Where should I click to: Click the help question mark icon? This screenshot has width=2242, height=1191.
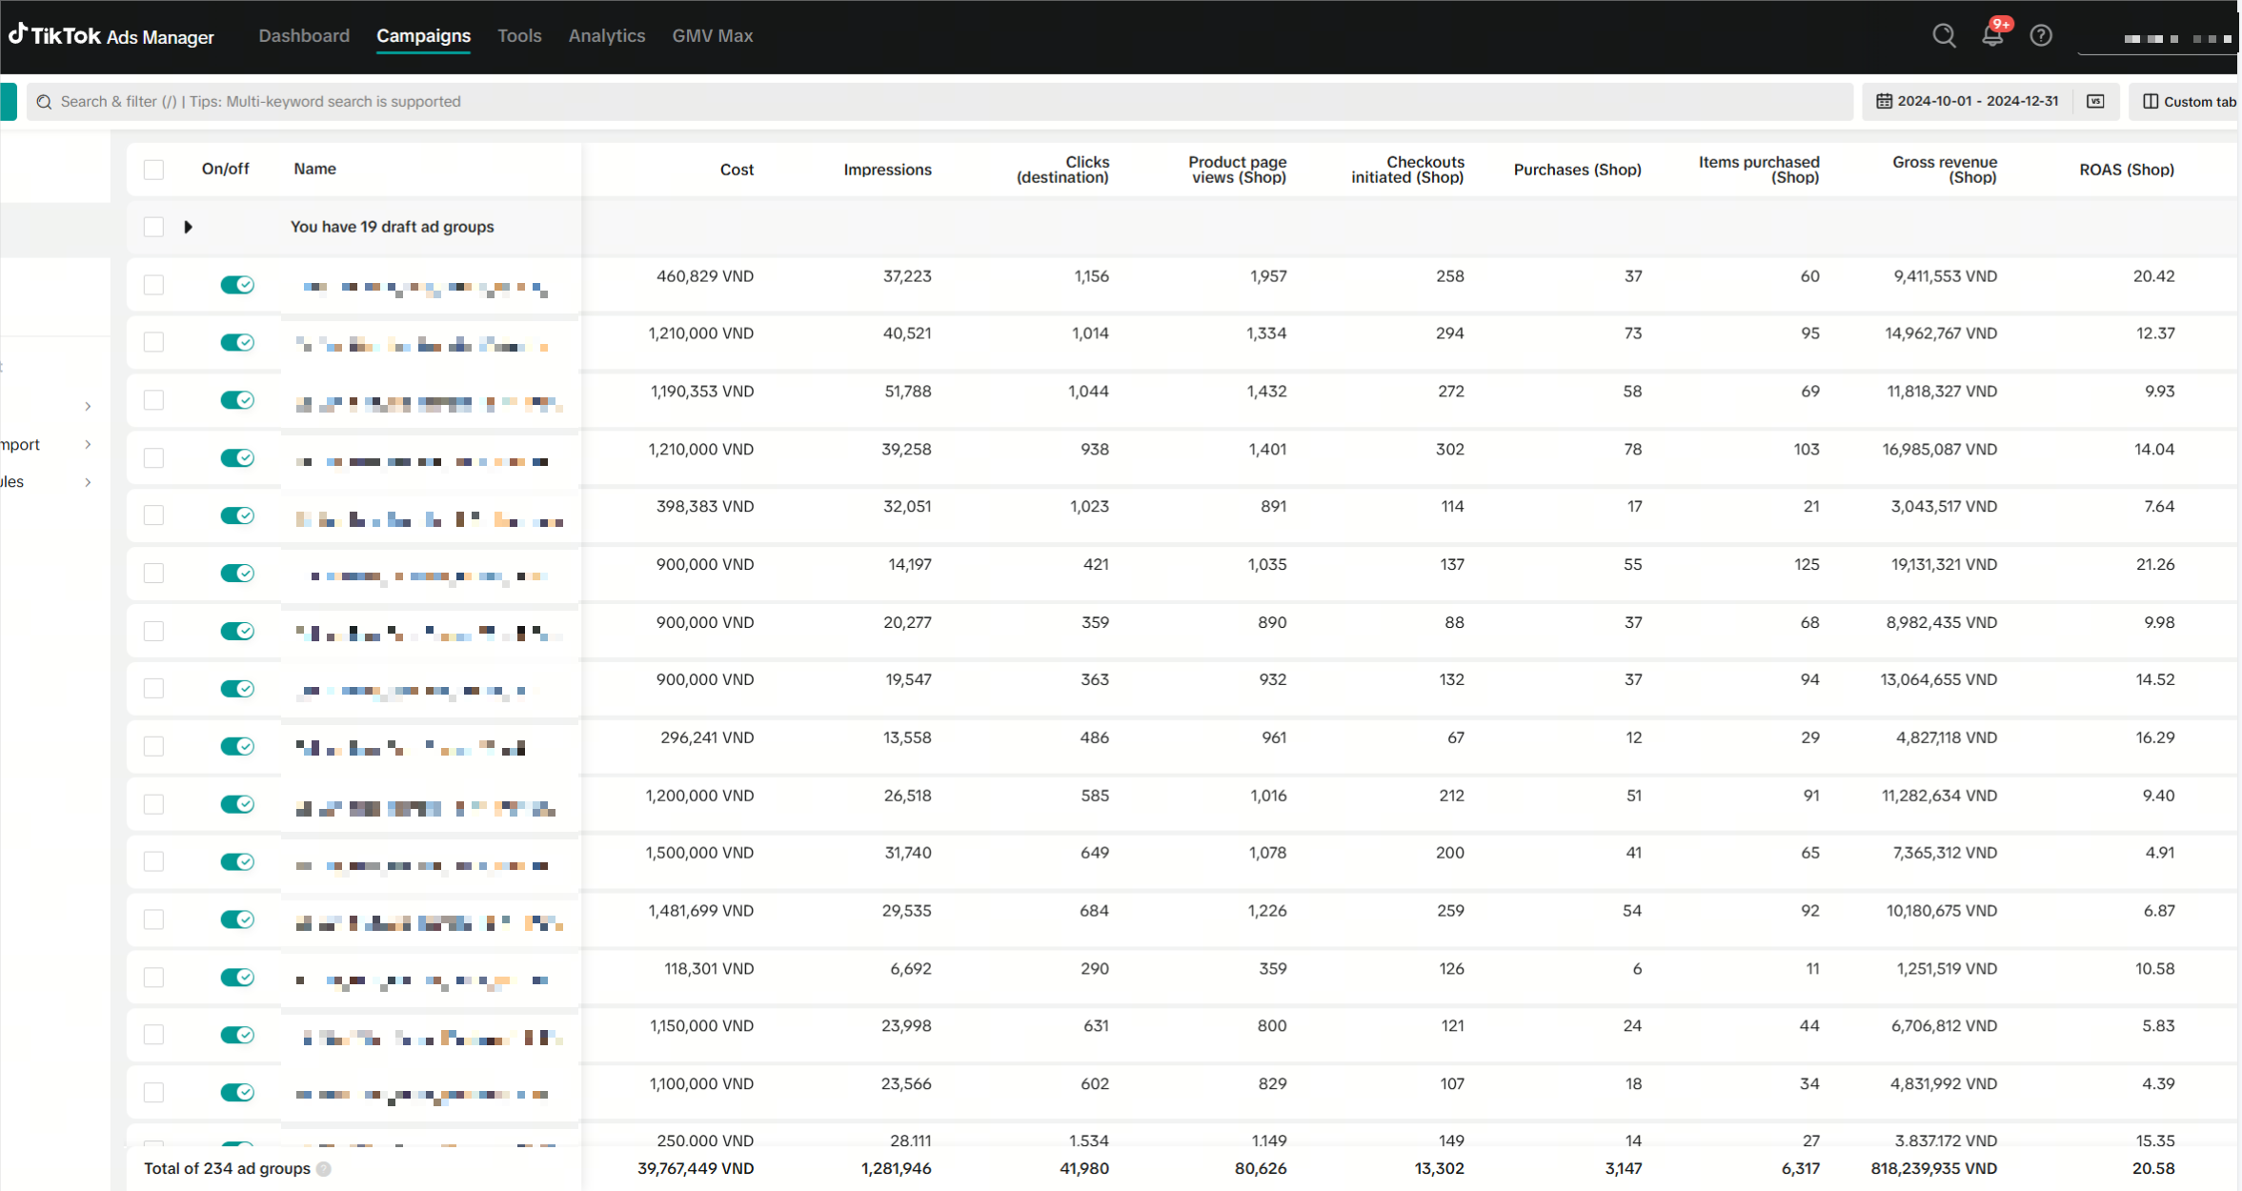[2040, 36]
